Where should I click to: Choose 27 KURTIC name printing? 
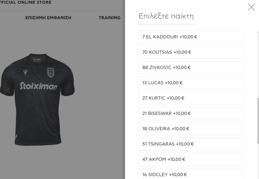191,98
